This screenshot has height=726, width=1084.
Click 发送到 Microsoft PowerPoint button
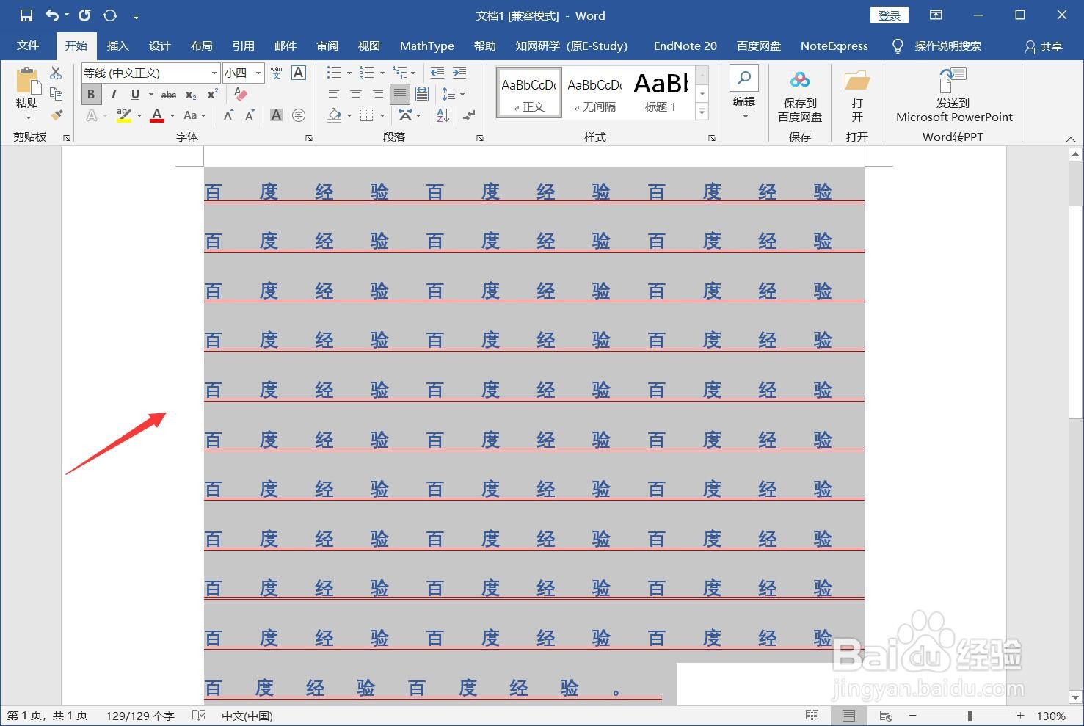(x=953, y=95)
